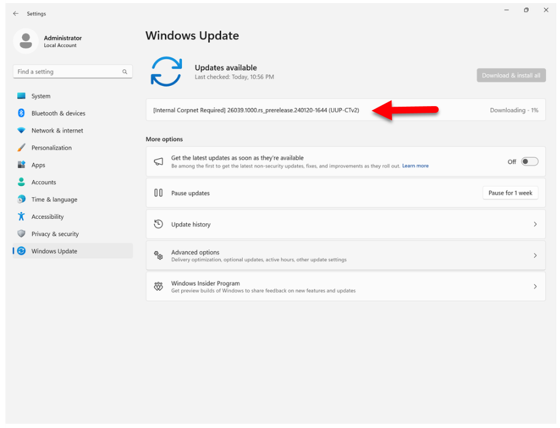Click the megaphone icon for latest updates
The height and width of the screenshot is (428, 560).
[x=159, y=162]
